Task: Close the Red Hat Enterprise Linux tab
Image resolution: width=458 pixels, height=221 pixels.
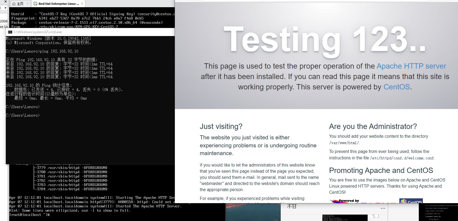Action: pyautogui.click(x=82, y=3)
